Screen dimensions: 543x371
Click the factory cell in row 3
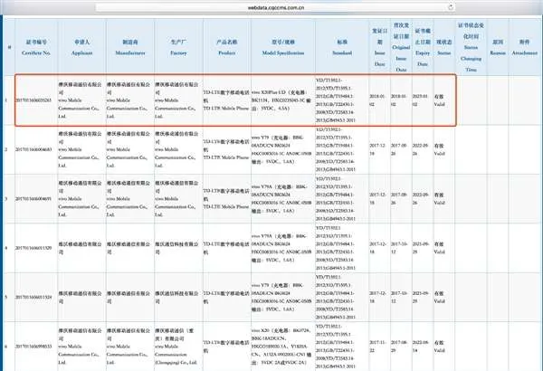click(177, 199)
